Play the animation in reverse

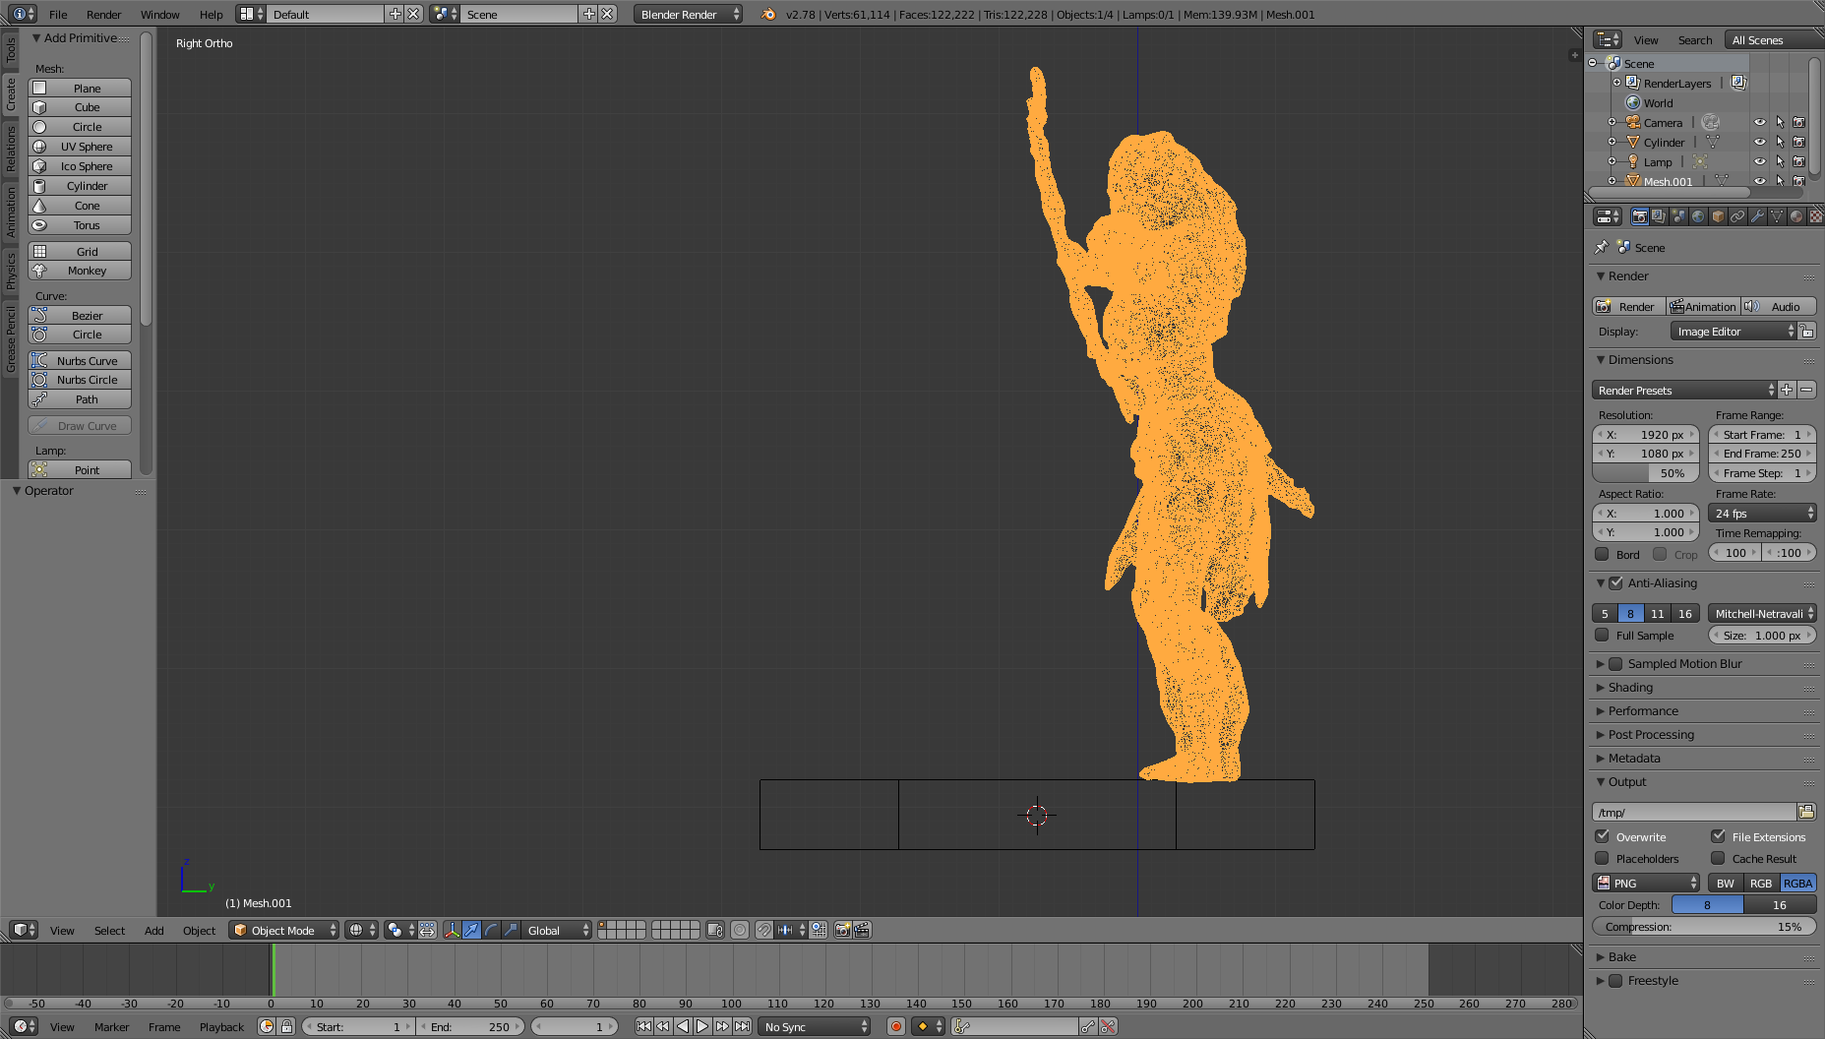683,1026
